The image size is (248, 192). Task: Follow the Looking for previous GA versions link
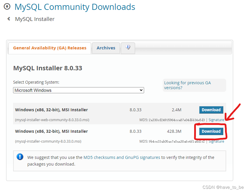point(187,85)
